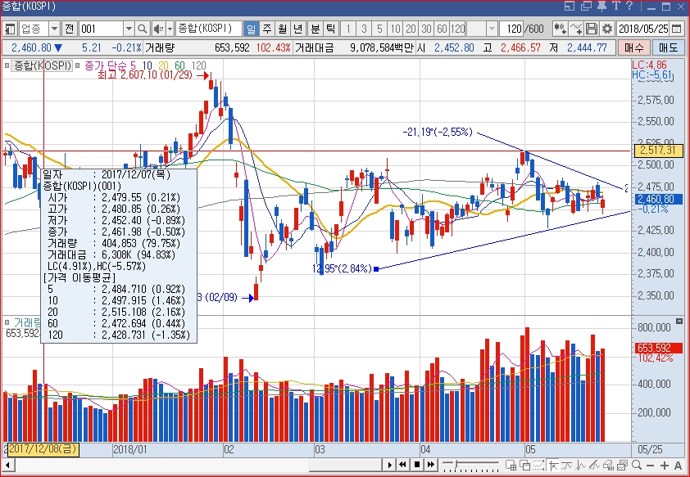This screenshot has width=690, height=477.
Task: Expand the 001 code dropdown arrow
Action: click(x=128, y=29)
